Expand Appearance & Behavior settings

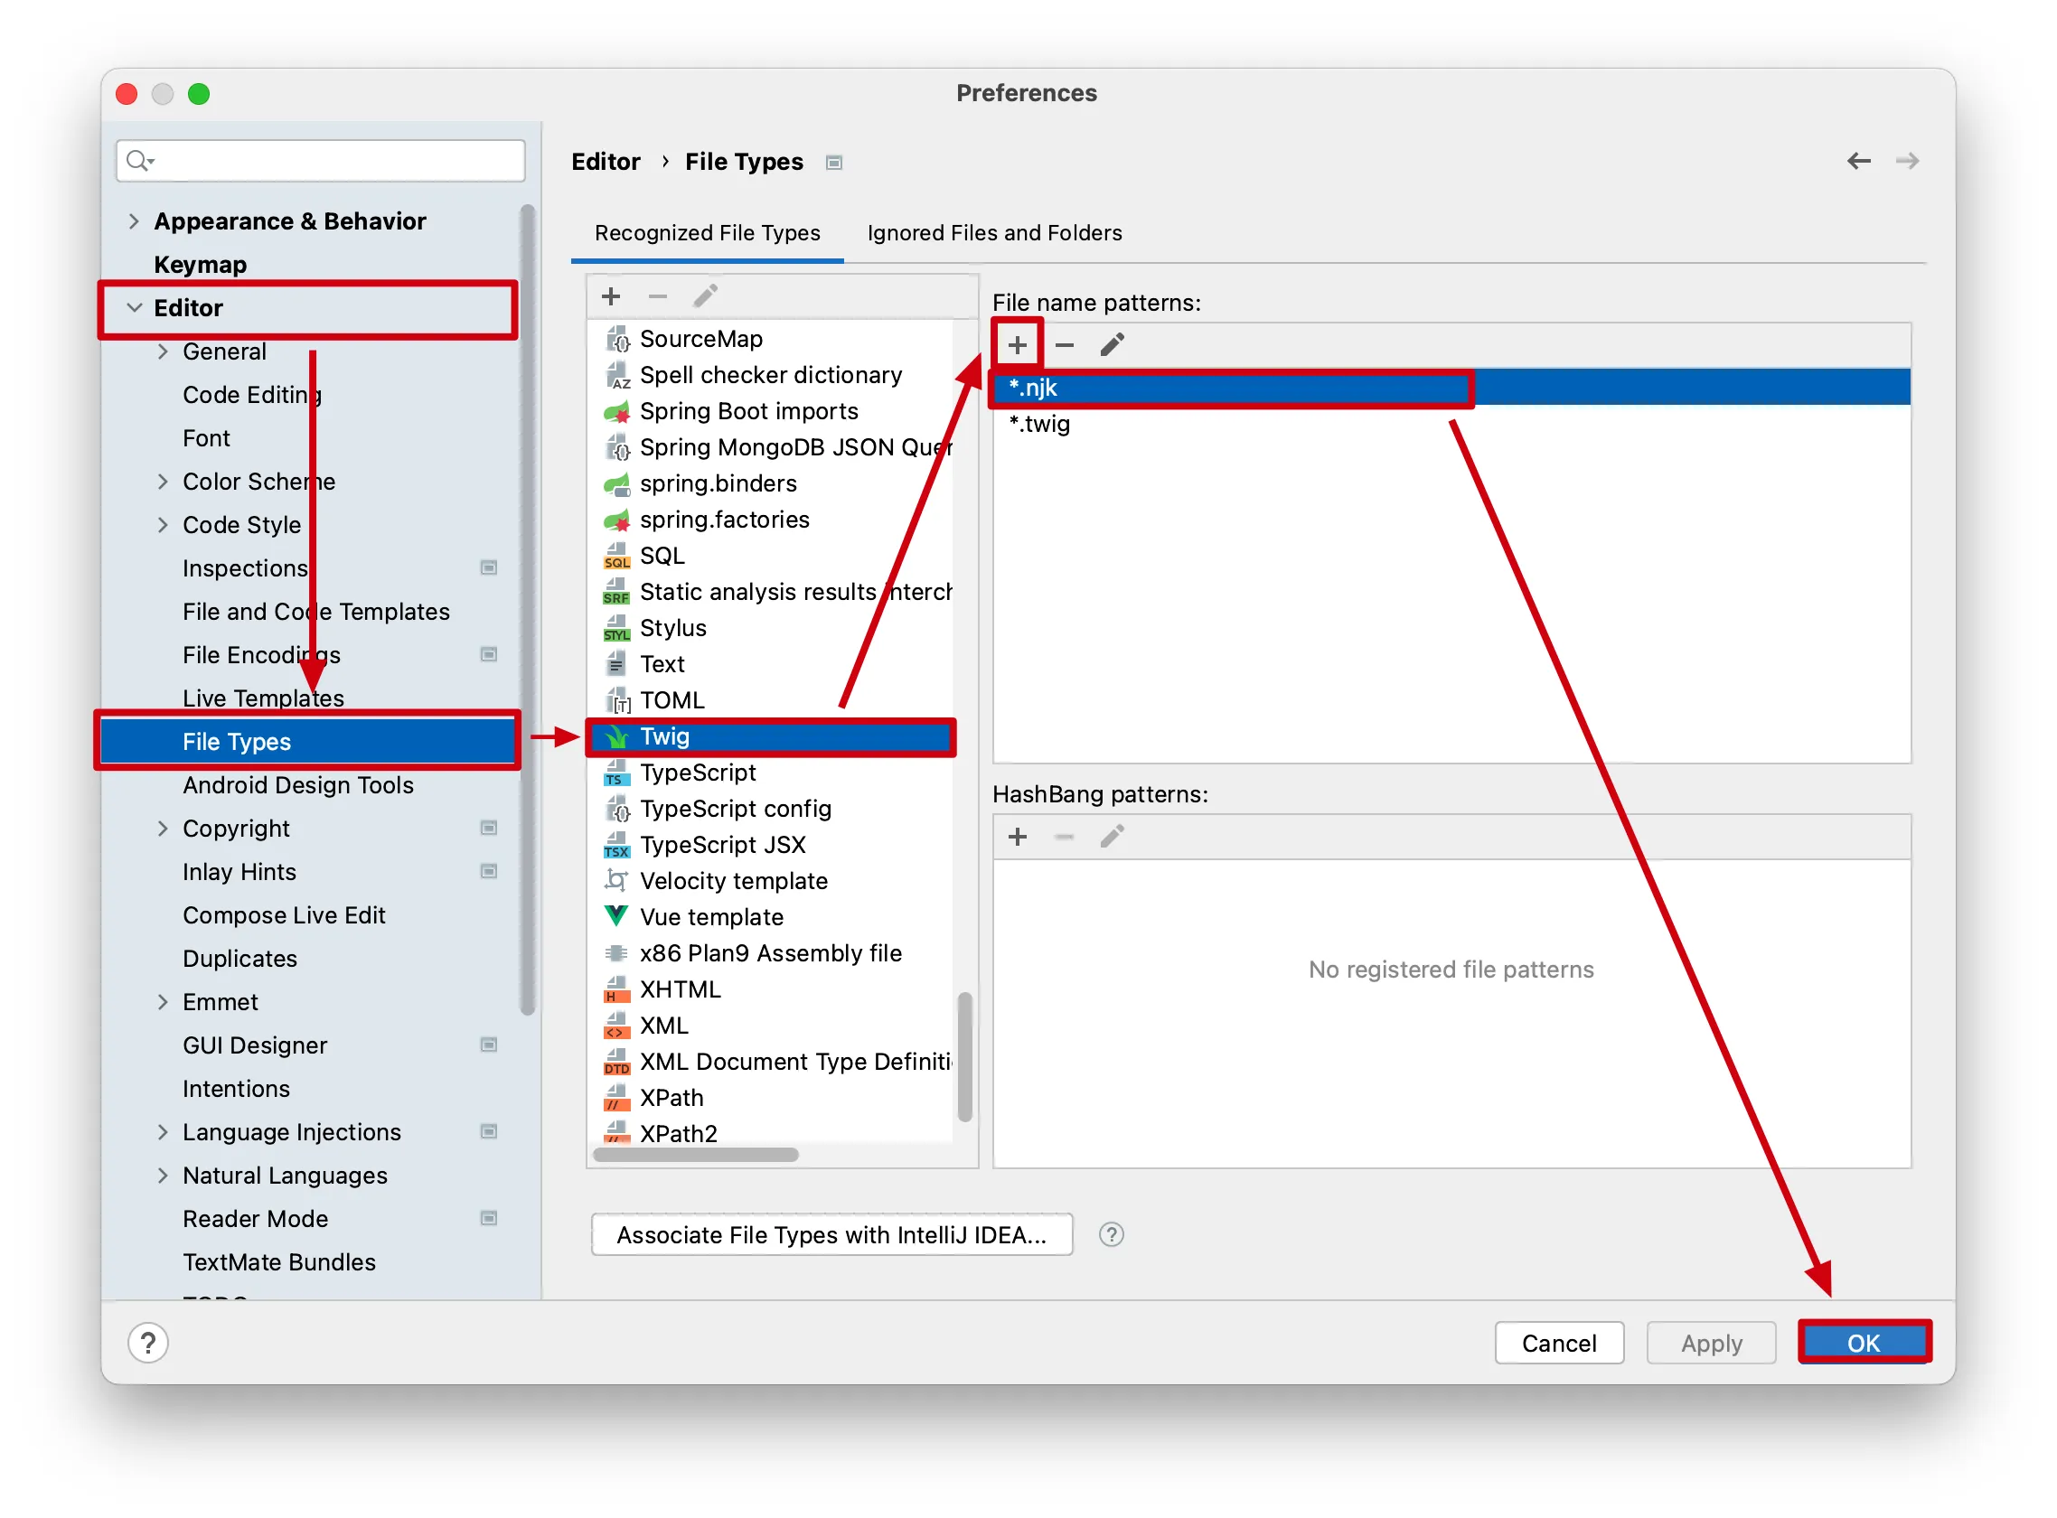134,221
